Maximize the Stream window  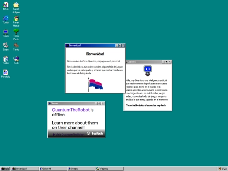pyautogui.click(x=100, y=103)
